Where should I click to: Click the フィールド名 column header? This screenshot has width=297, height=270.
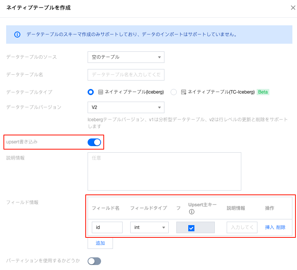pyautogui.click(x=106, y=208)
